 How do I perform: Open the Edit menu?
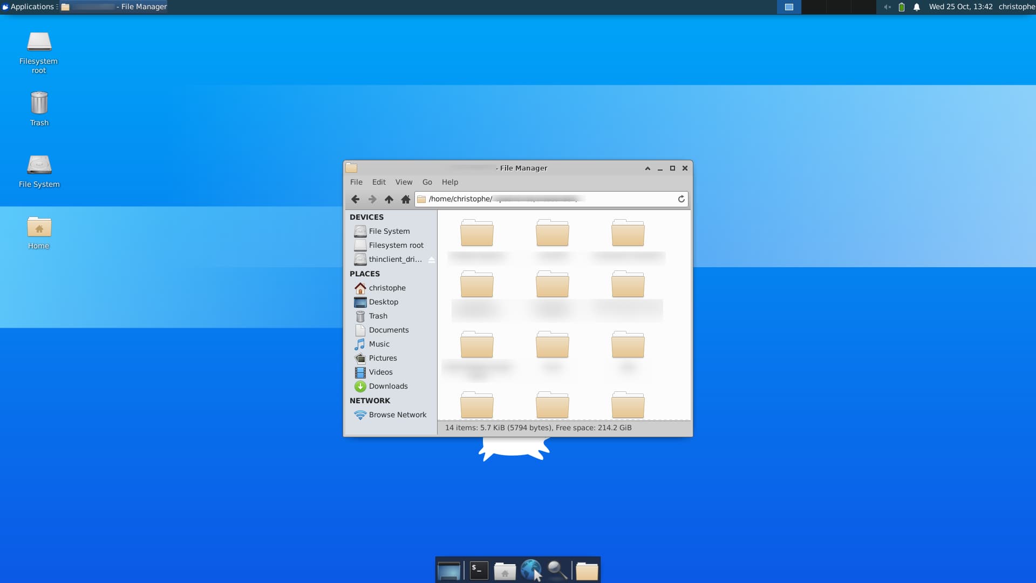379,182
